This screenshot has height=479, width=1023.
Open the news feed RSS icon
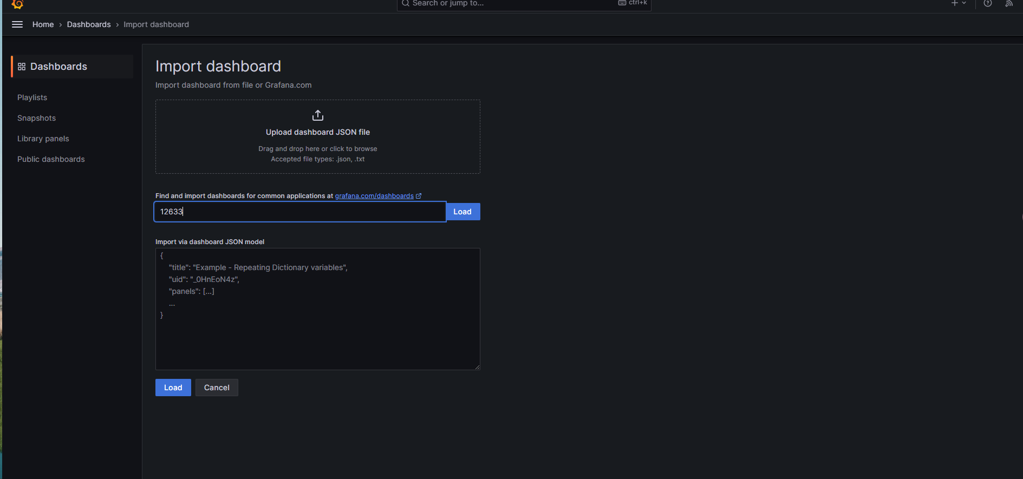[x=1009, y=3]
